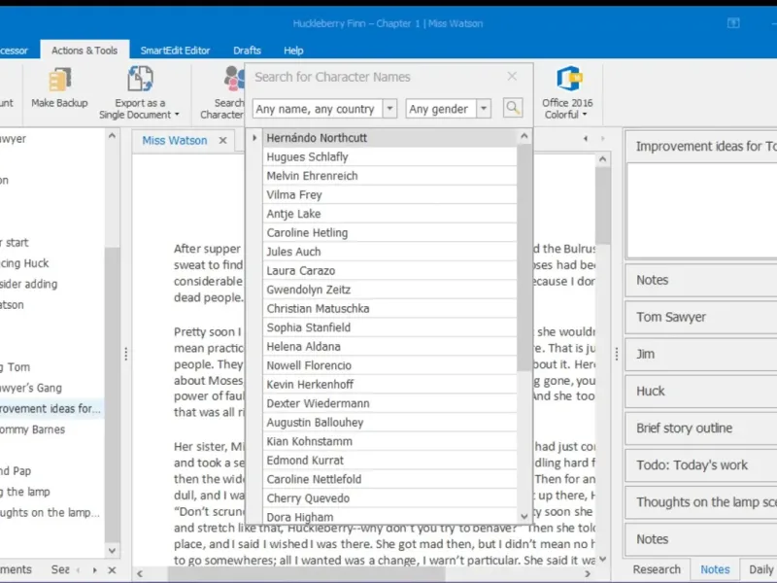The image size is (777, 583).
Task: Select Hugues Schlafly in the names list
Action: click(307, 156)
